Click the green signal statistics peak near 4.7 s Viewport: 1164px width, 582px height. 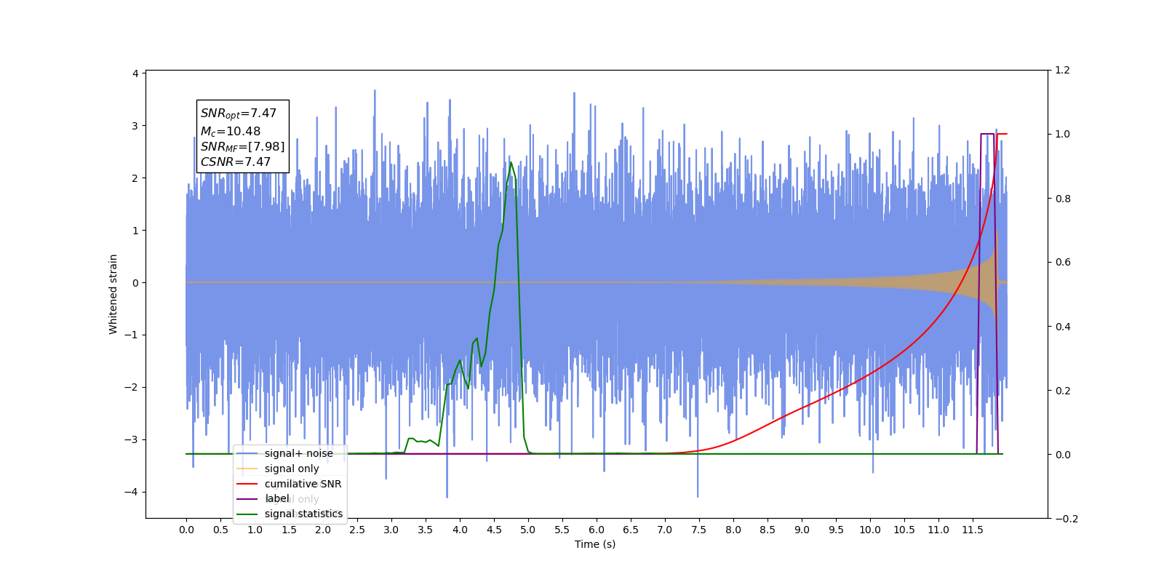tap(511, 163)
